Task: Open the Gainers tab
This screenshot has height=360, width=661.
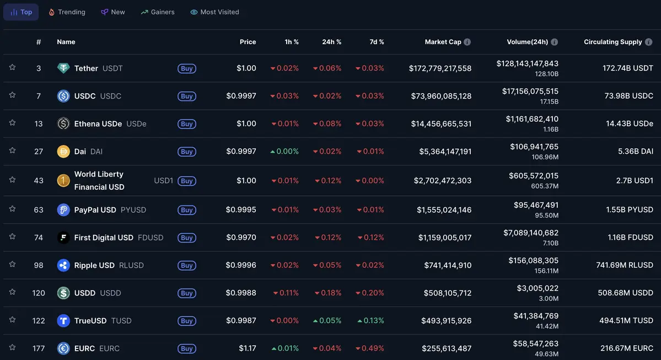Action: (x=158, y=12)
